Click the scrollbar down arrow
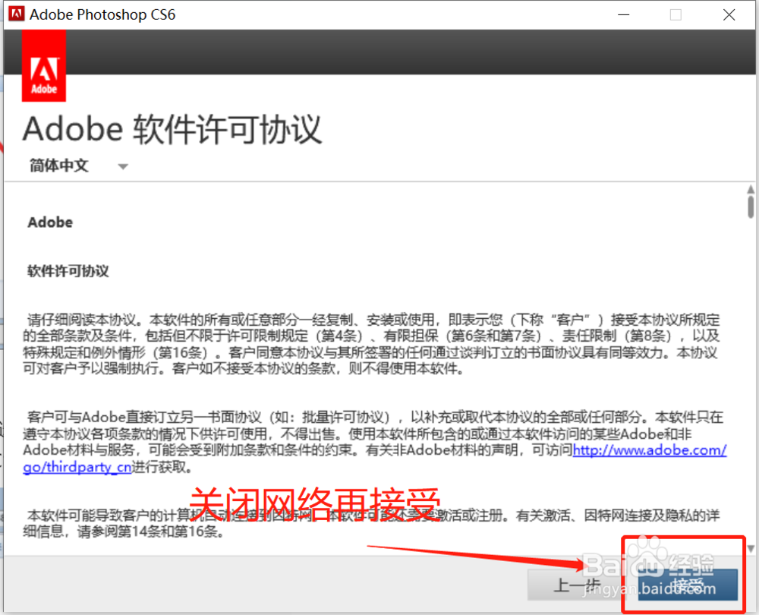The image size is (759, 615). (x=751, y=549)
